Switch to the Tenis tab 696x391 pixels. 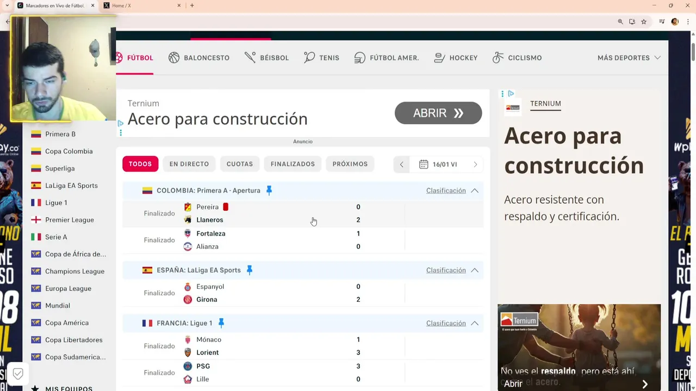[321, 58]
